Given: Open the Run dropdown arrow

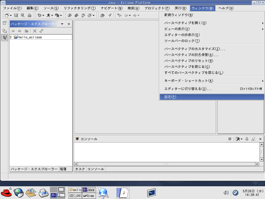Looking at the screenshot, I should 52,16.
